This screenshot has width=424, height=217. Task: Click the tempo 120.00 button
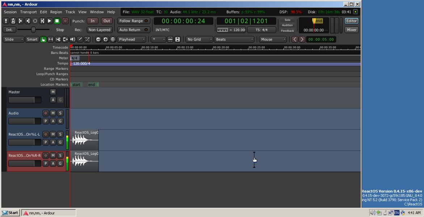(231, 30)
